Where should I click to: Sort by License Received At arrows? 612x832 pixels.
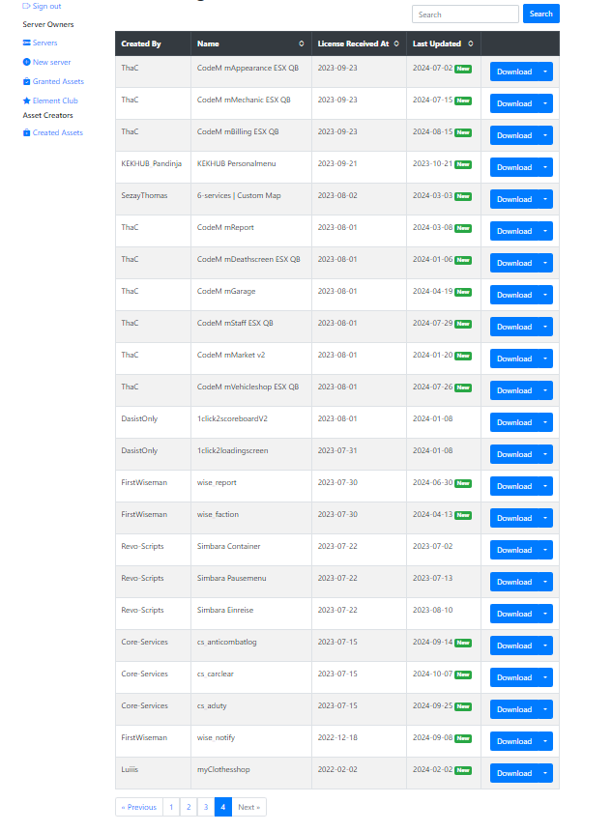[x=396, y=43]
